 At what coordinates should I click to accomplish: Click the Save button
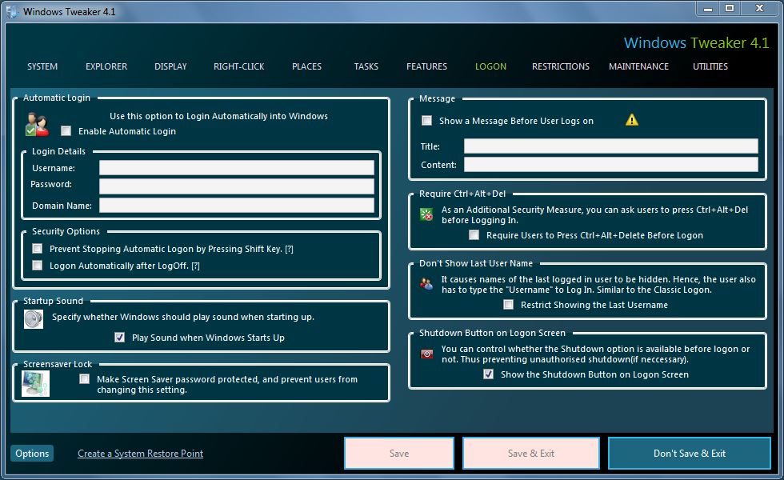point(399,454)
